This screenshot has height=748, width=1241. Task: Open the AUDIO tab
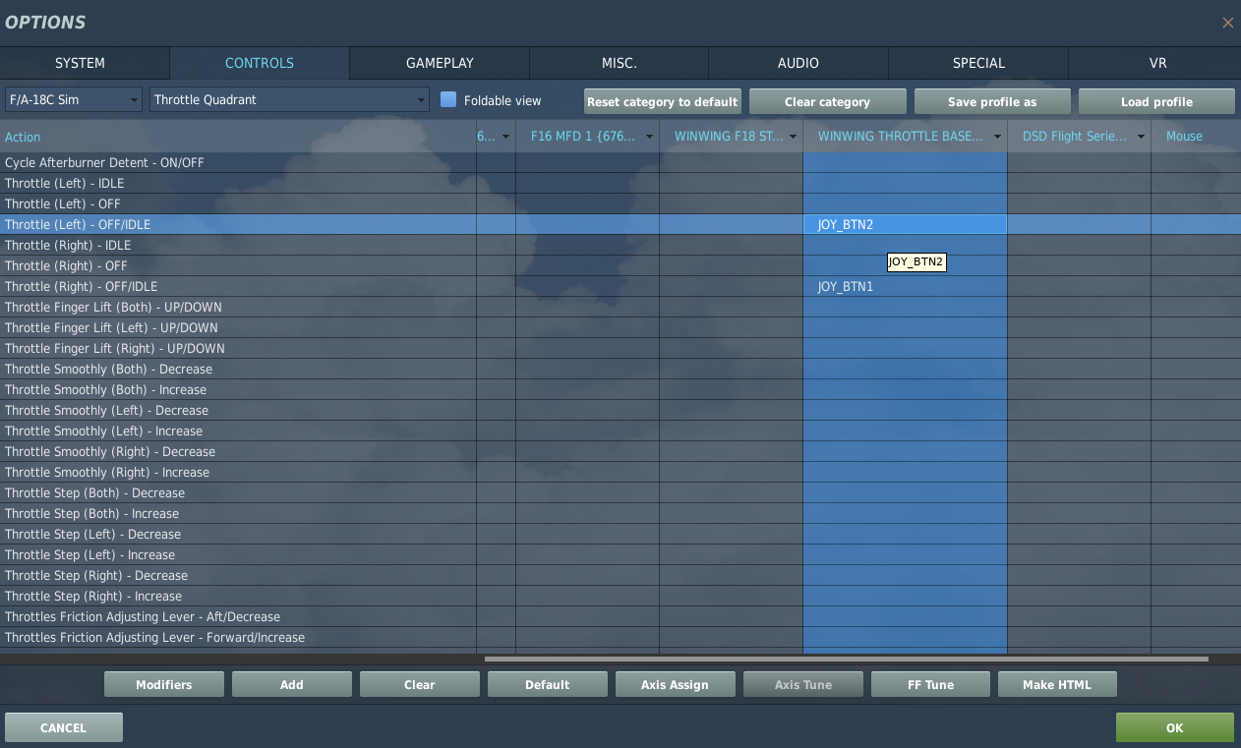tap(798, 63)
